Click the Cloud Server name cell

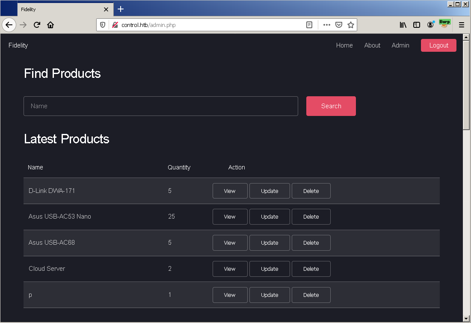pos(47,269)
